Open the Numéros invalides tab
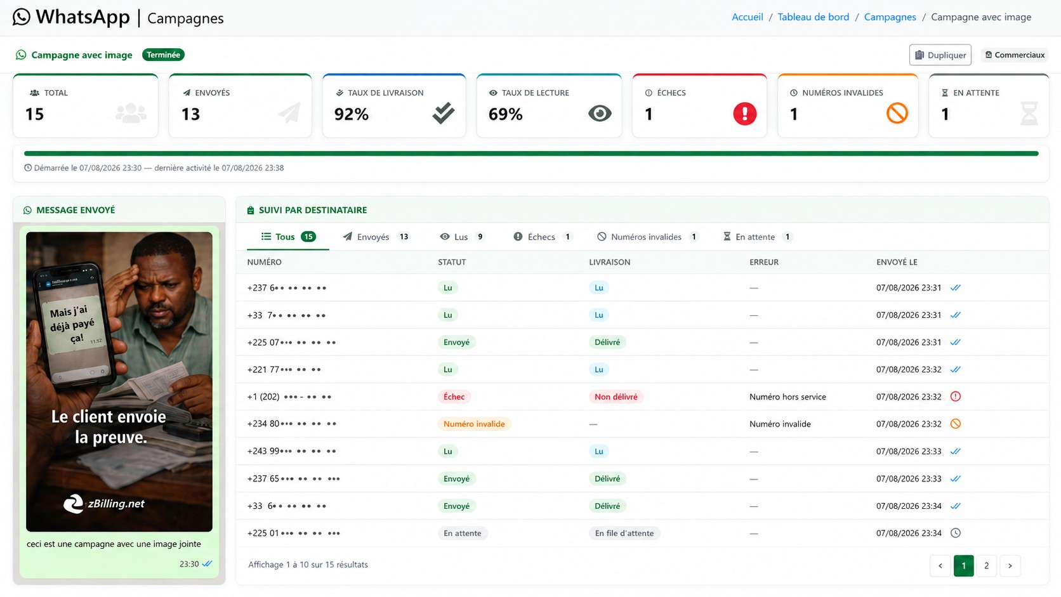The height and width of the screenshot is (597, 1061). 648,237
